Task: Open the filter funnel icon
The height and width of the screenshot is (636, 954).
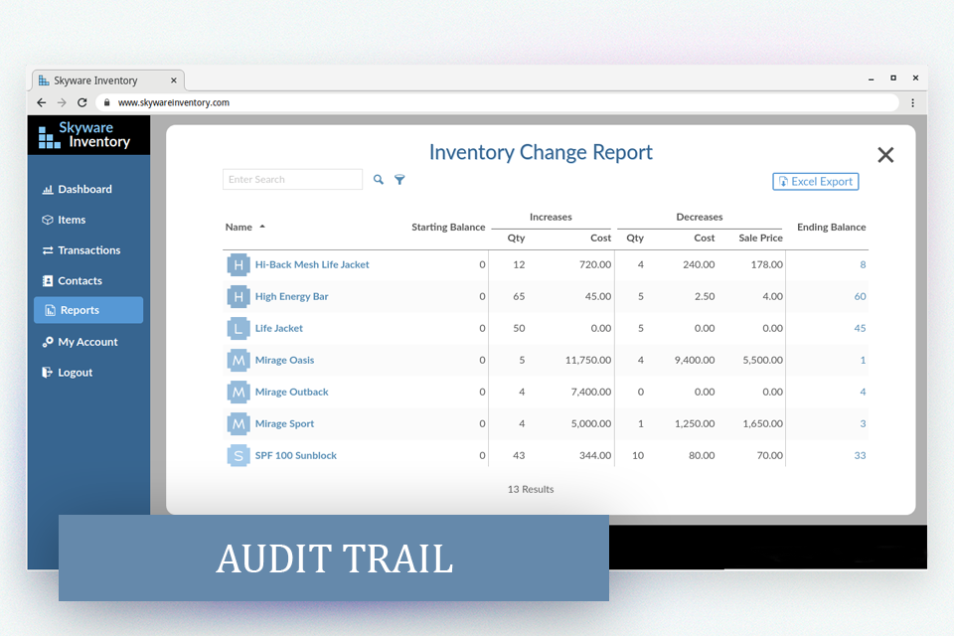Action: [399, 180]
